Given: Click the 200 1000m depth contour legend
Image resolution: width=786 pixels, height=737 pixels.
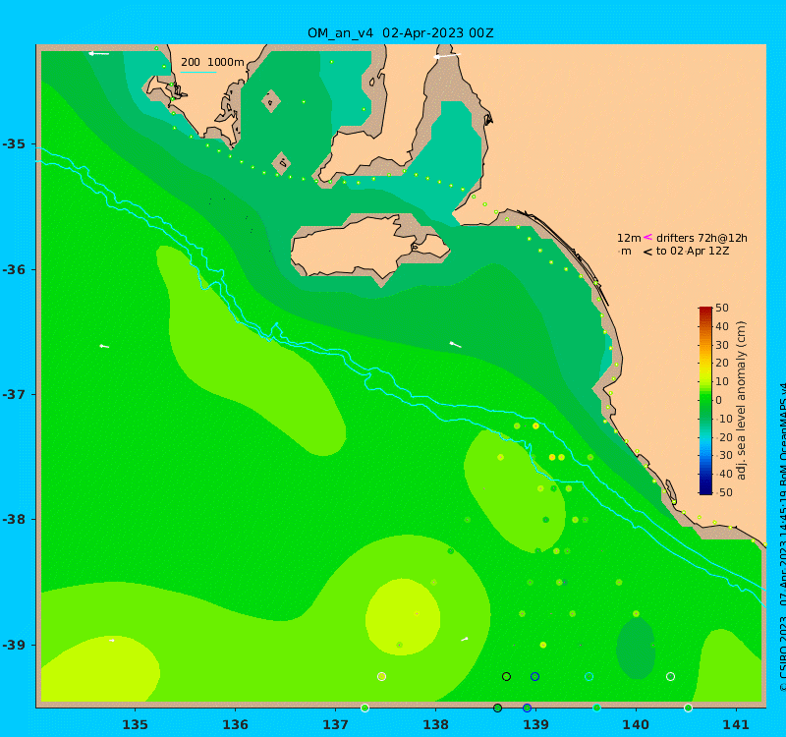Looking at the screenshot, I should 212,62.
